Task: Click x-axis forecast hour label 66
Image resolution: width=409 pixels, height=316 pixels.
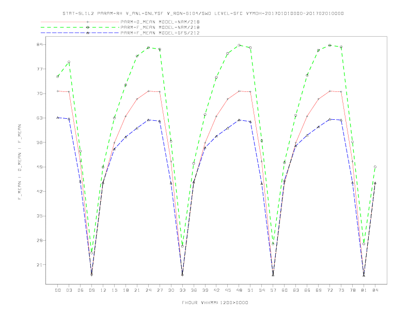Action: tap(307, 290)
